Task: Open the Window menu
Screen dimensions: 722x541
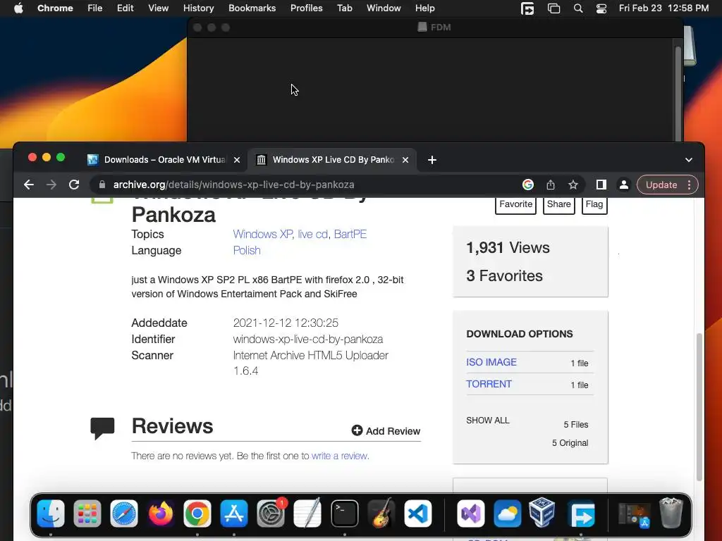Action: pyautogui.click(x=384, y=8)
